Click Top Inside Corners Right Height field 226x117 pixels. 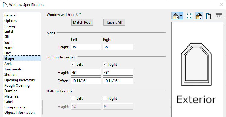(118, 72)
